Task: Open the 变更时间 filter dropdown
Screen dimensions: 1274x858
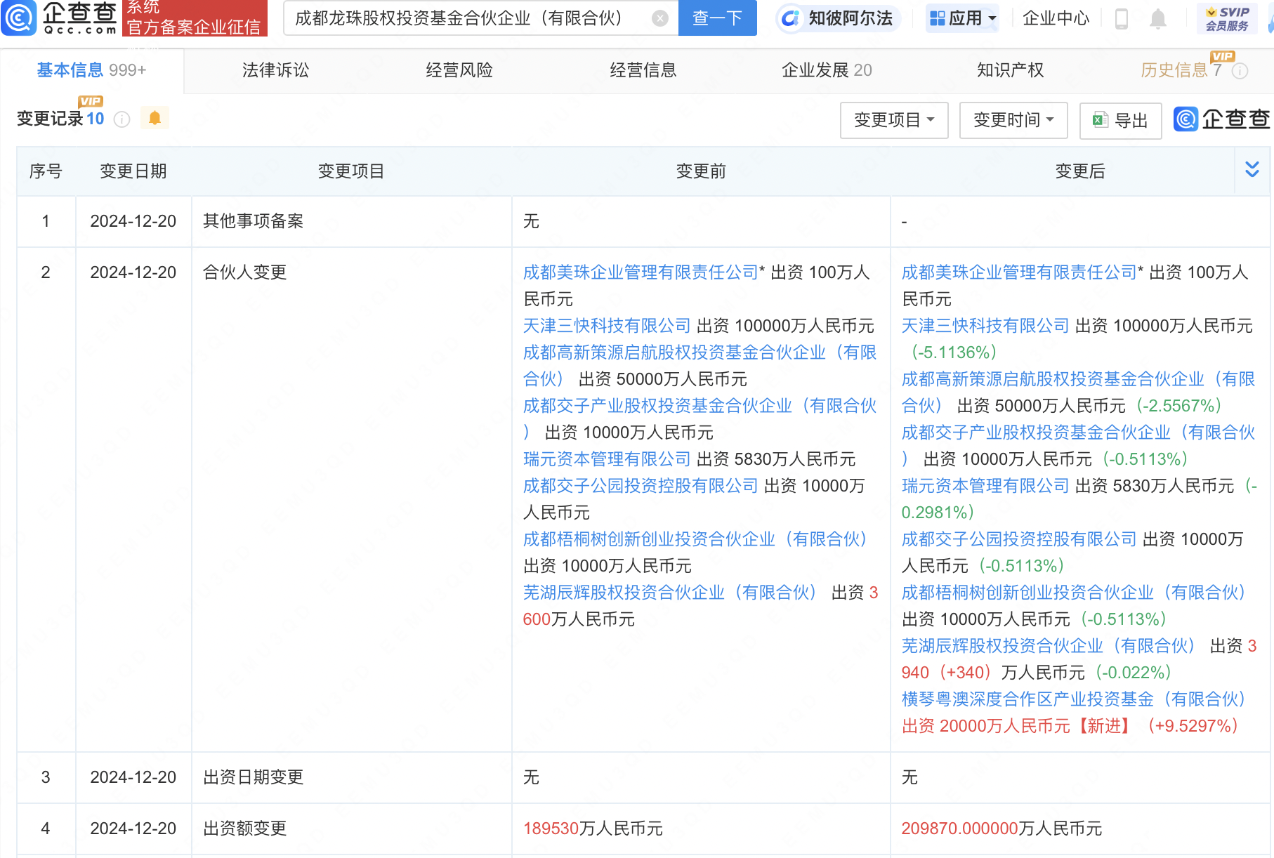Action: pos(1013,120)
